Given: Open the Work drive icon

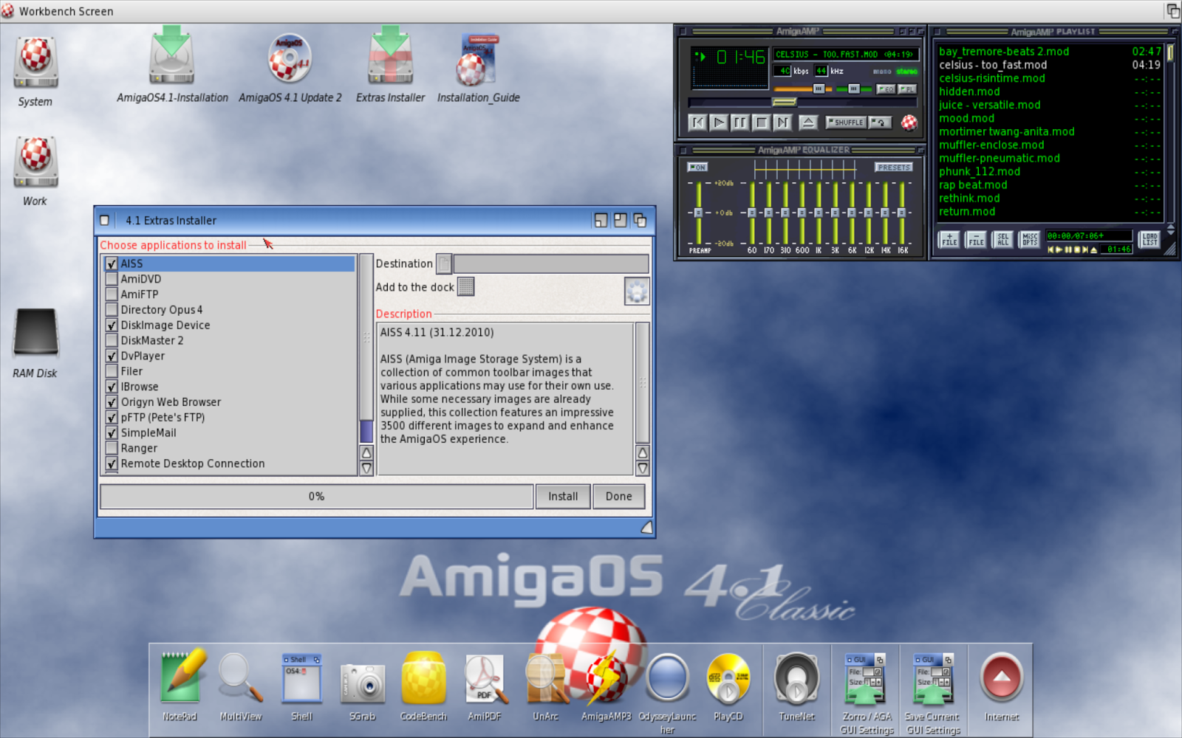Looking at the screenshot, I should [x=35, y=162].
